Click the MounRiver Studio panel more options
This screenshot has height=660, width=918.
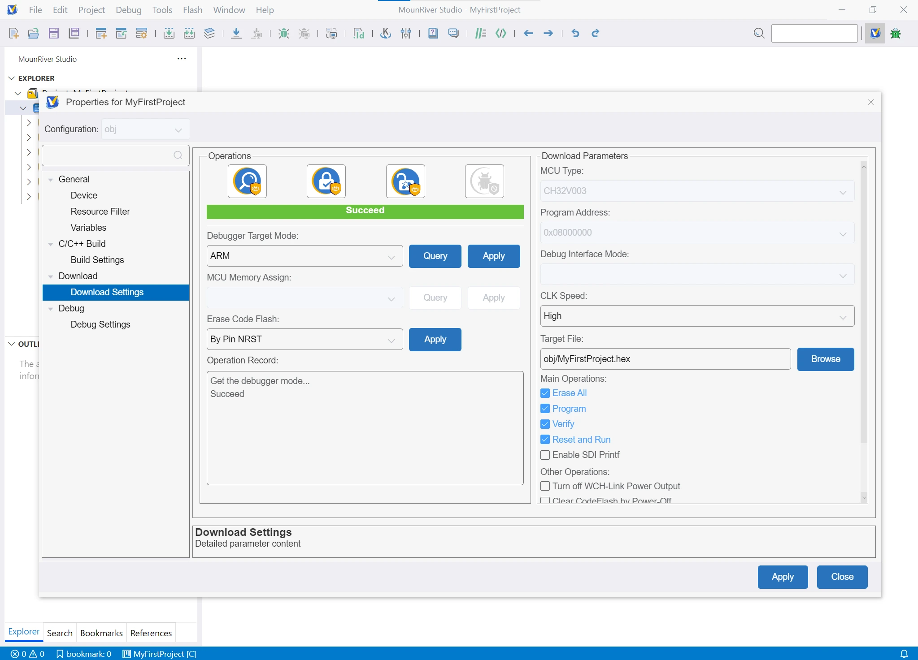182,59
